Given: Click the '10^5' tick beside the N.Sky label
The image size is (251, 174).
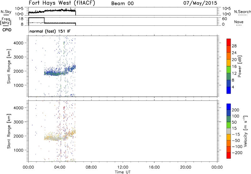Looking at the screenshot, I should coord(19,8).
